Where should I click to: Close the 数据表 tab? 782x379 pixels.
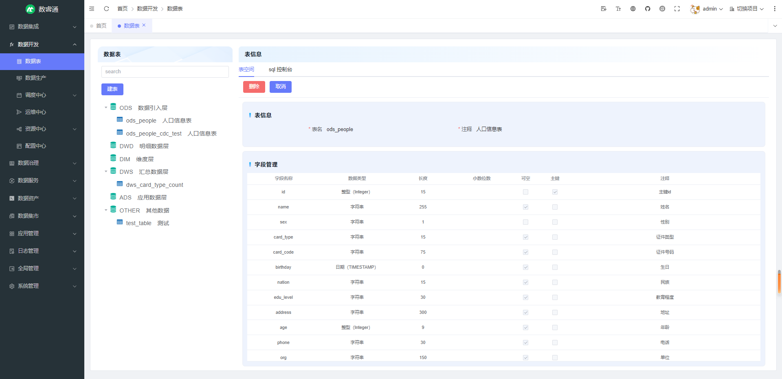pyautogui.click(x=144, y=25)
